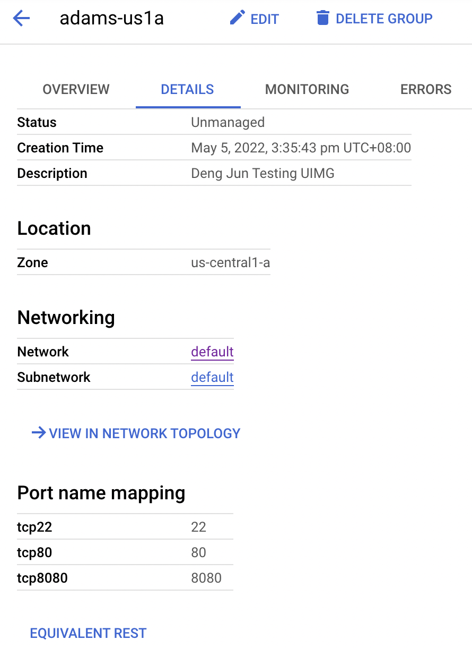Open the Overview tab
Image resolution: width=472 pixels, height=648 pixels.
click(x=76, y=89)
